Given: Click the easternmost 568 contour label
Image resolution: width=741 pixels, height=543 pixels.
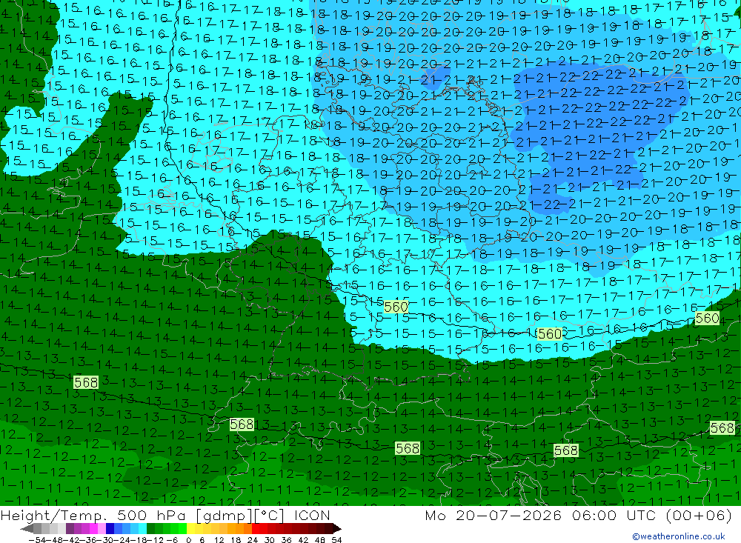Looking at the screenshot, I should (722, 428).
